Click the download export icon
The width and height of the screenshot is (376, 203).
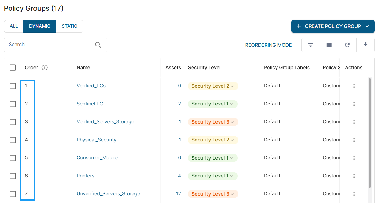coord(365,45)
